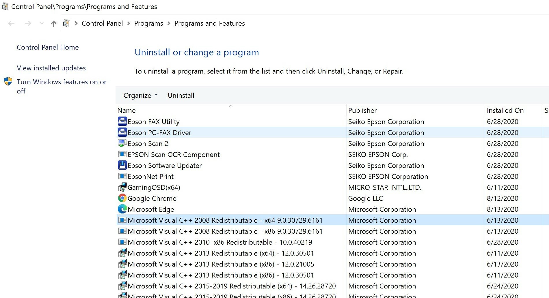Click the EpsonNet Print icon
Viewport: 549px width, 298px height.
click(x=122, y=176)
